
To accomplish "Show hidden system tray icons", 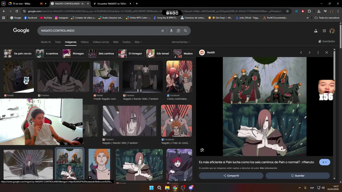I will [299, 188].
